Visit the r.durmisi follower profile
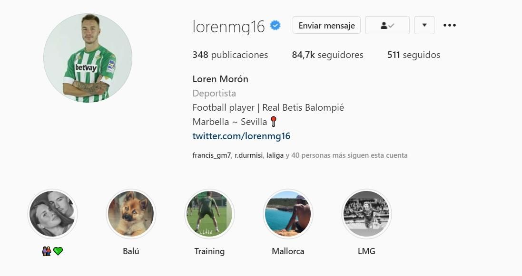 point(249,155)
